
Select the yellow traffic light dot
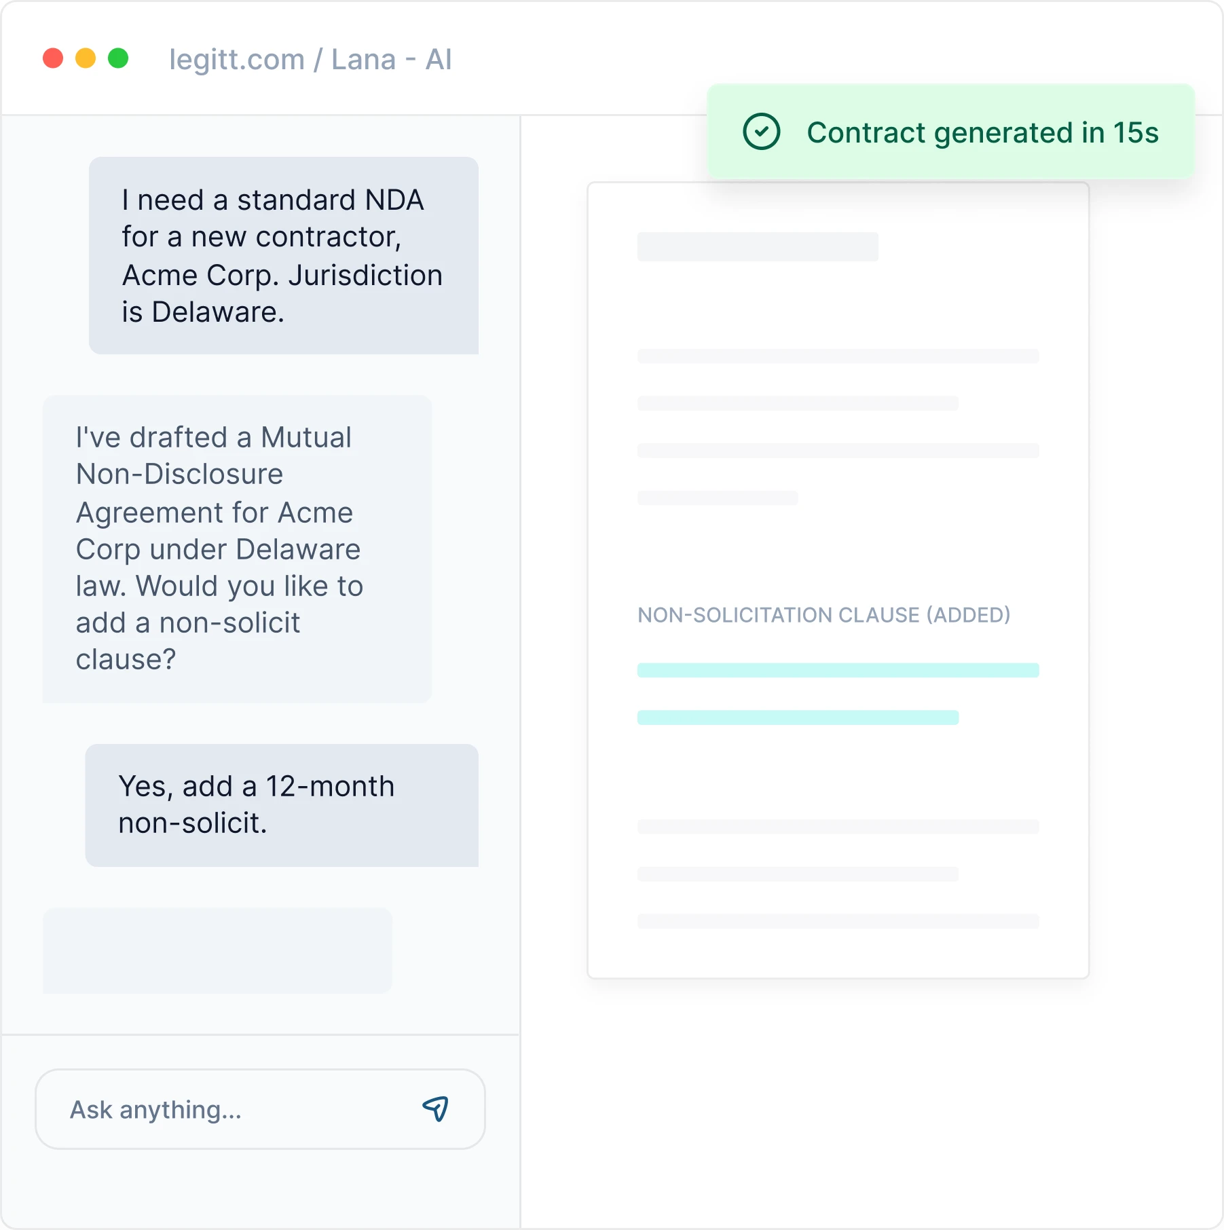click(85, 59)
